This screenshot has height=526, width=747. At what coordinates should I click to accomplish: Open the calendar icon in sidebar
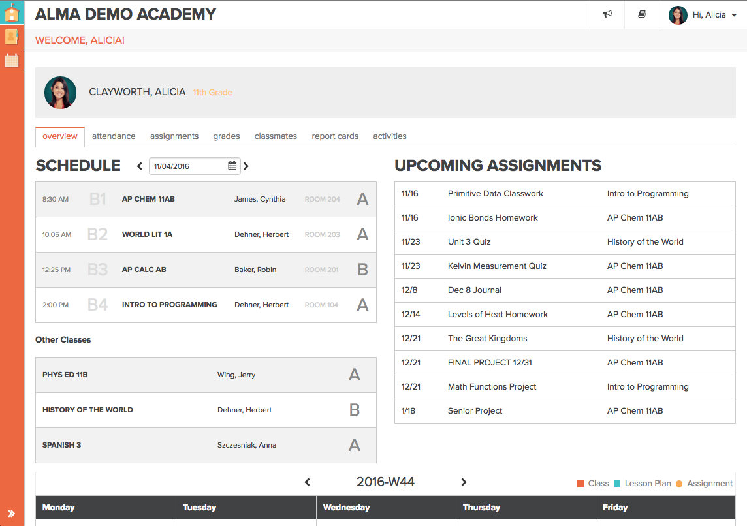click(12, 60)
